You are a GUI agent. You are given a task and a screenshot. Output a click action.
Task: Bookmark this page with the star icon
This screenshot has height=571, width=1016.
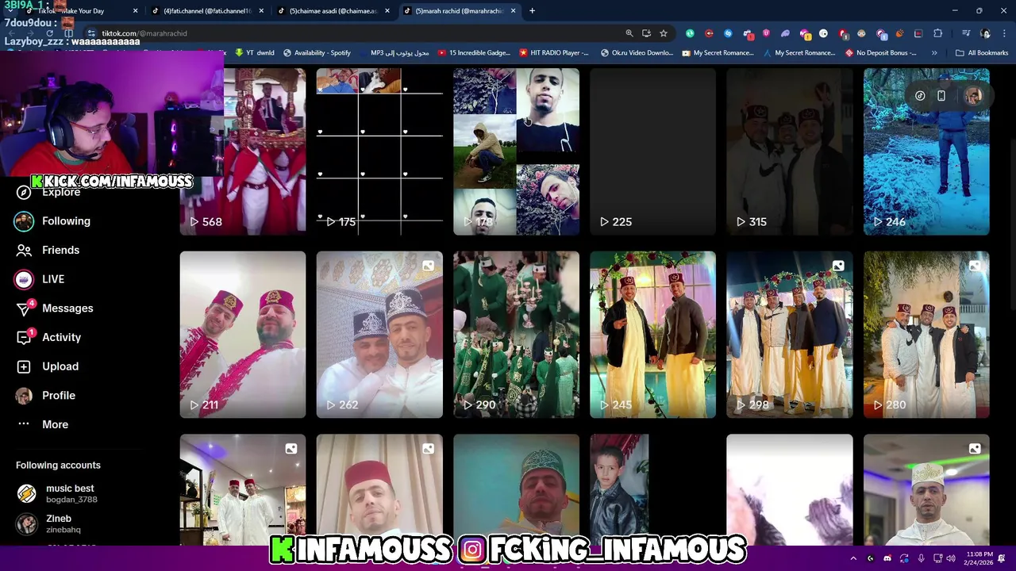click(664, 33)
